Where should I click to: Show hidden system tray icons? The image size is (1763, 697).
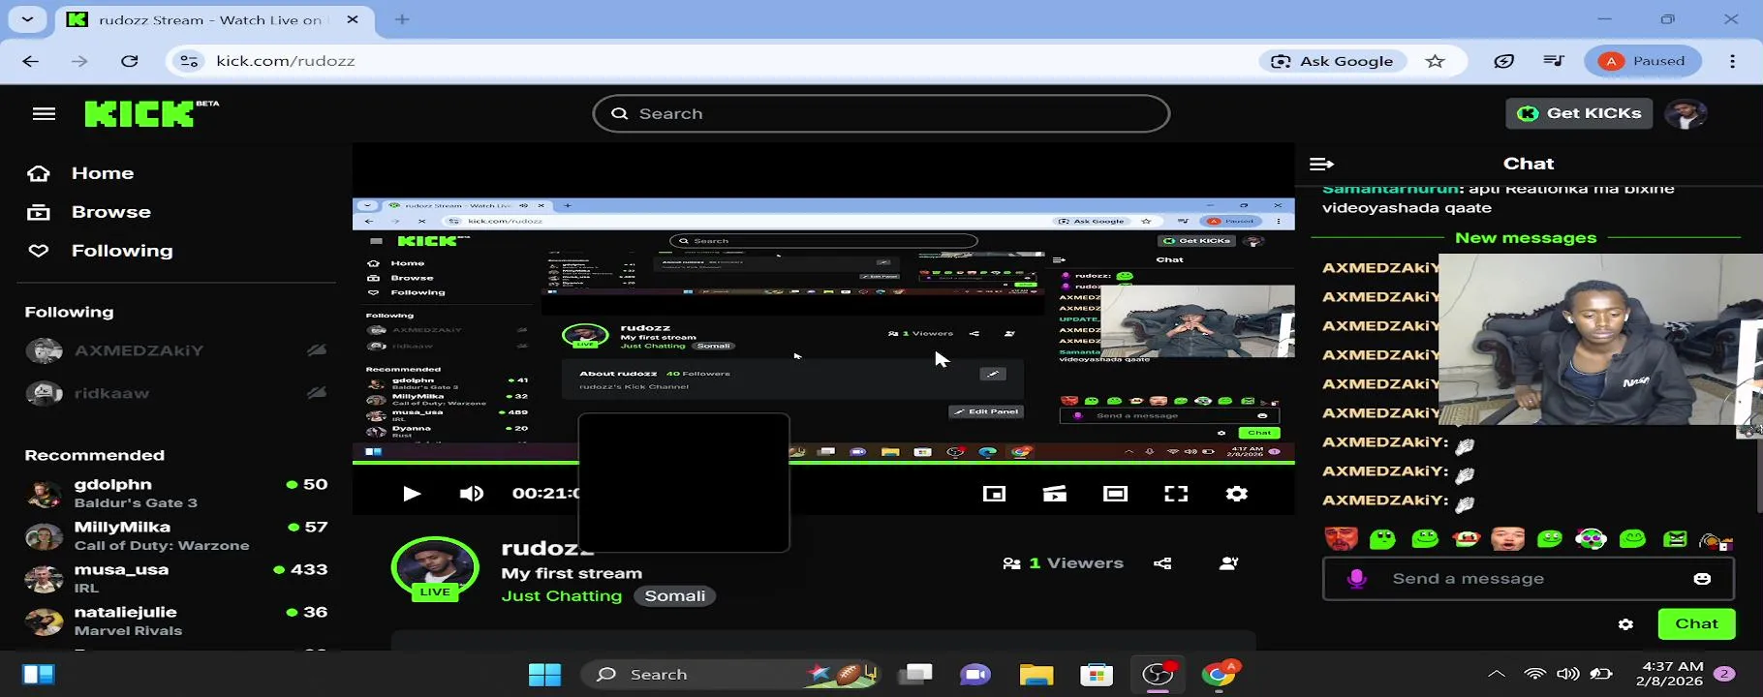pyautogui.click(x=1497, y=675)
